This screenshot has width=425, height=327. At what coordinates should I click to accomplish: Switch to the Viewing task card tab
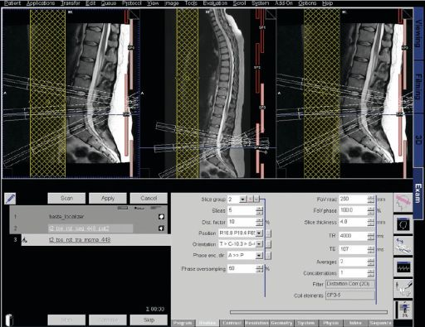[418, 33]
